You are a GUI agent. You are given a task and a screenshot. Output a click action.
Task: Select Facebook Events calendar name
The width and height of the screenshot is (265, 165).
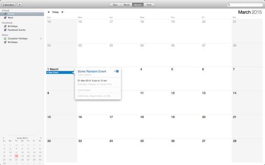point(17,30)
